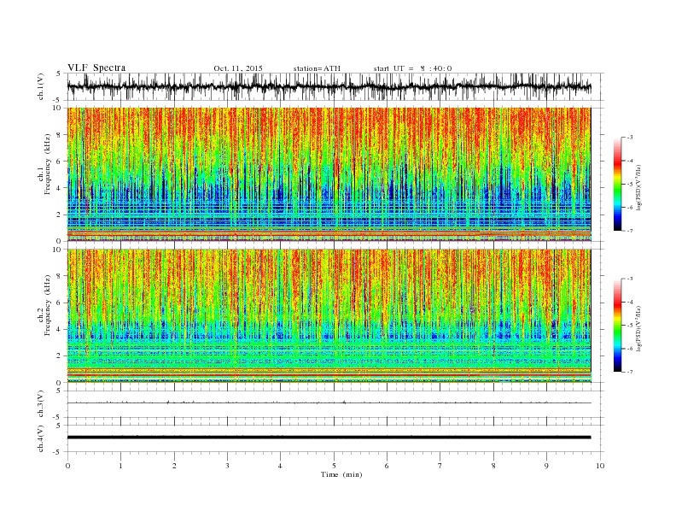This screenshot has width=676, height=523.
Task: Click the ch.3(V) axis label
Action: pyautogui.click(x=41, y=404)
